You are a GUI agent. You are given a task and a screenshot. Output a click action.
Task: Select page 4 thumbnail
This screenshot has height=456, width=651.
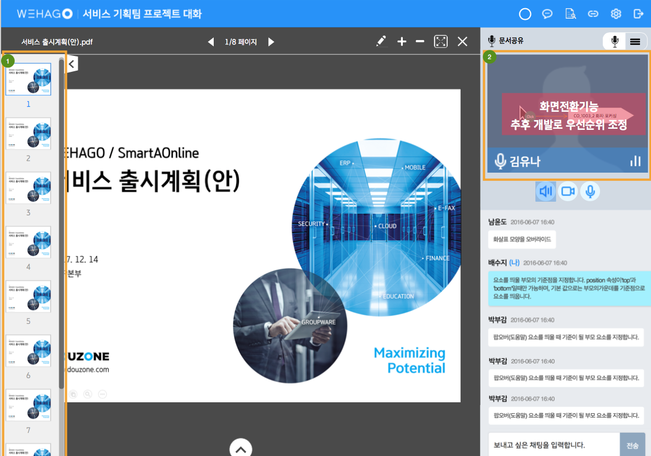[x=28, y=242]
